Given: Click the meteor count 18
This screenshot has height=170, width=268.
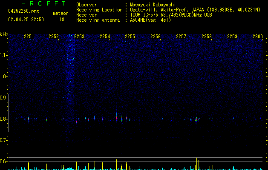Looking at the screenshot, I should pyautogui.click(x=62, y=20).
